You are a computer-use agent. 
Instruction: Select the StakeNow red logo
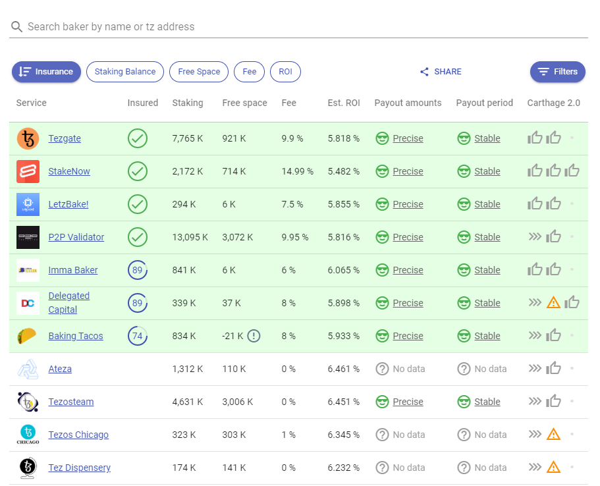pos(27,171)
